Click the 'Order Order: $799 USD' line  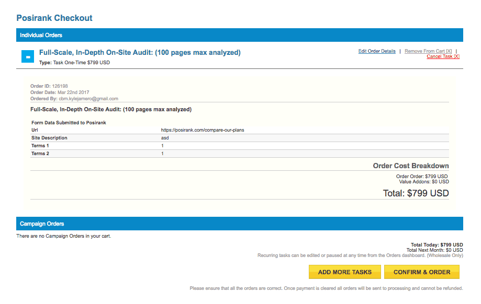[x=422, y=177]
